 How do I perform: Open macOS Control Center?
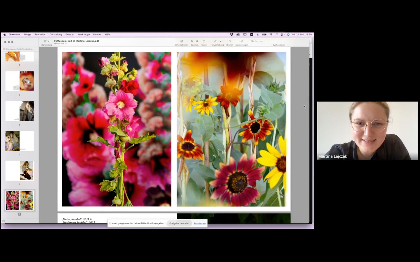click(x=282, y=35)
